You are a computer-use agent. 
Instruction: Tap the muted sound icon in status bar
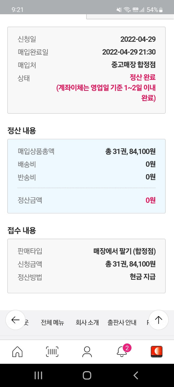[x=119, y=10]
